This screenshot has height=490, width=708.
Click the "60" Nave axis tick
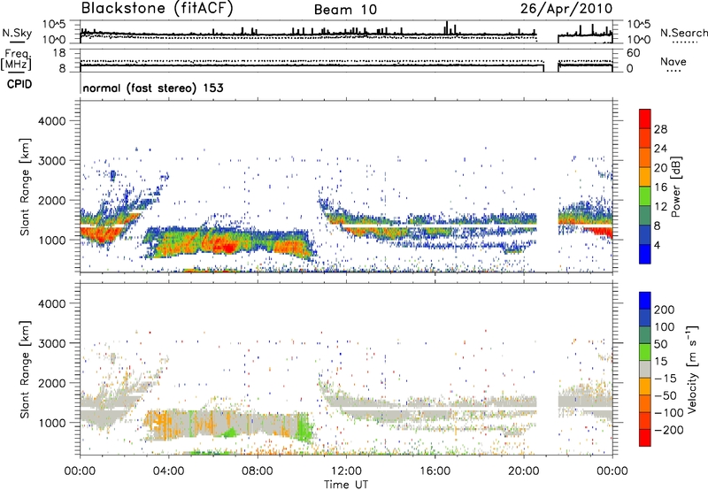tap(633, 53)
